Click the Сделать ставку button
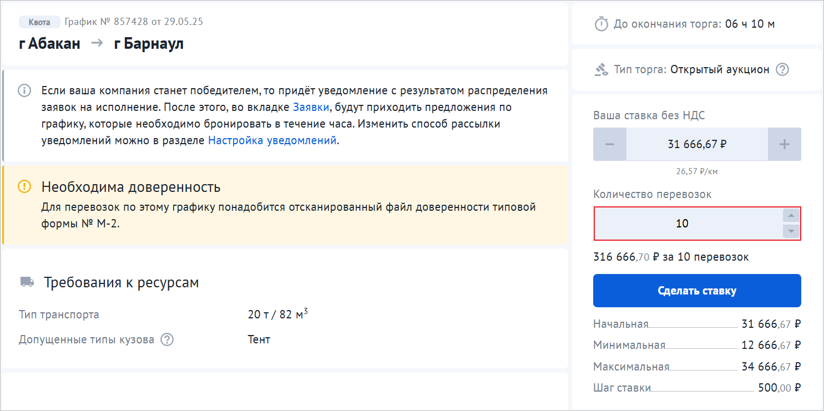Viewport: 824px width, 411px height. (697, 291)
